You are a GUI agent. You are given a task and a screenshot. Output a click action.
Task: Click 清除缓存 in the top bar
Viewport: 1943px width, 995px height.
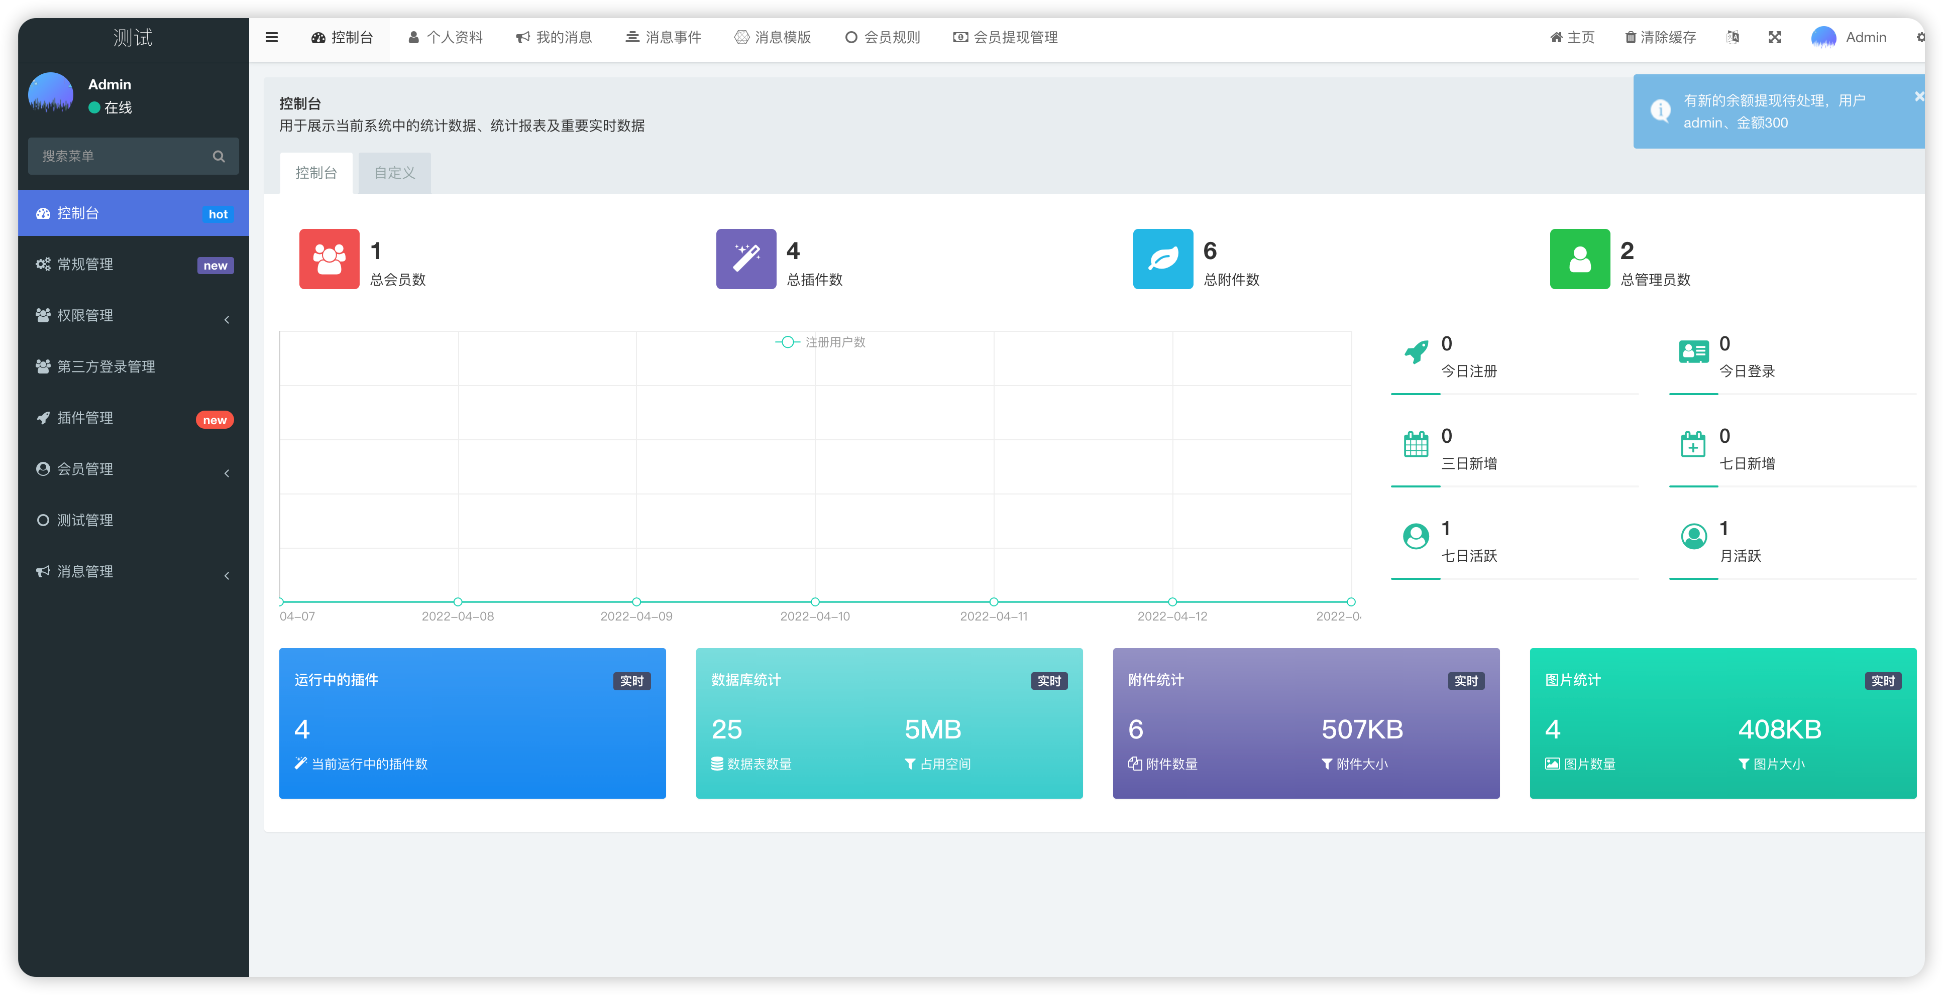coord(1660,38)
